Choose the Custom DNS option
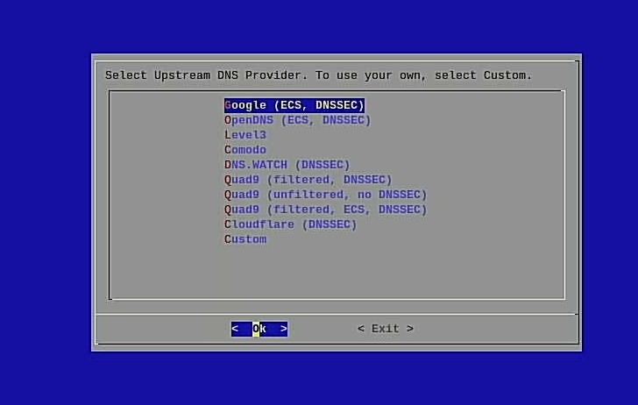638x405 pixels. [245, 239]
